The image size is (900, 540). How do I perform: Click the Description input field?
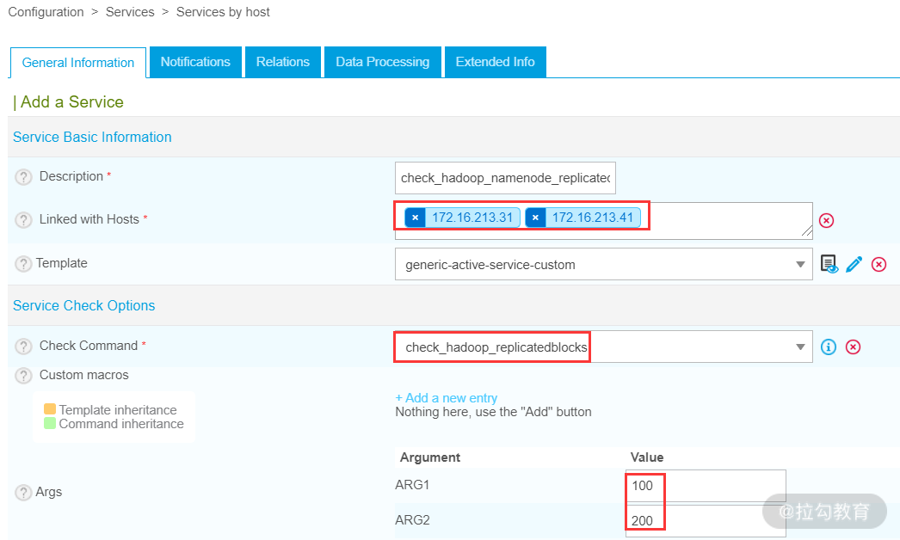505,178
